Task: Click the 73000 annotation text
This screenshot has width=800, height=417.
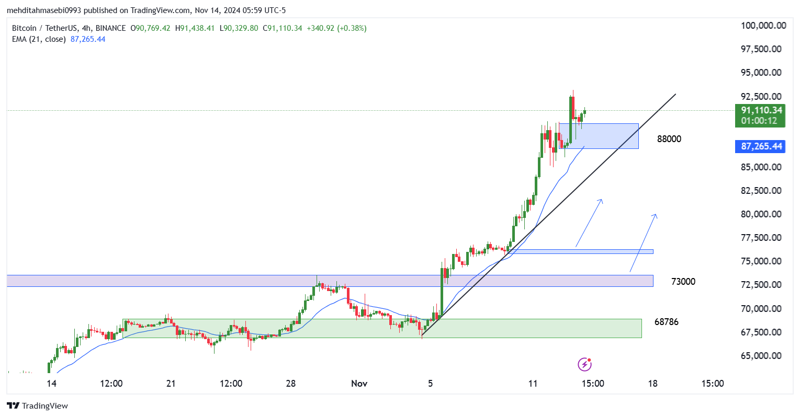Action: 683,282
